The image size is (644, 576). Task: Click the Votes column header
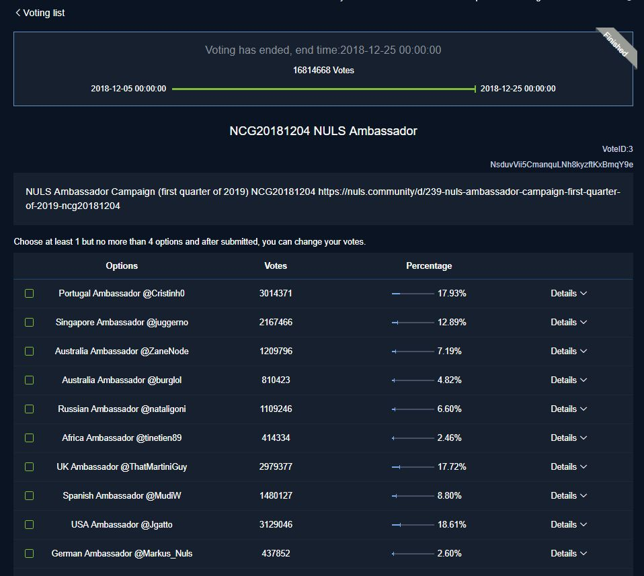276,265
